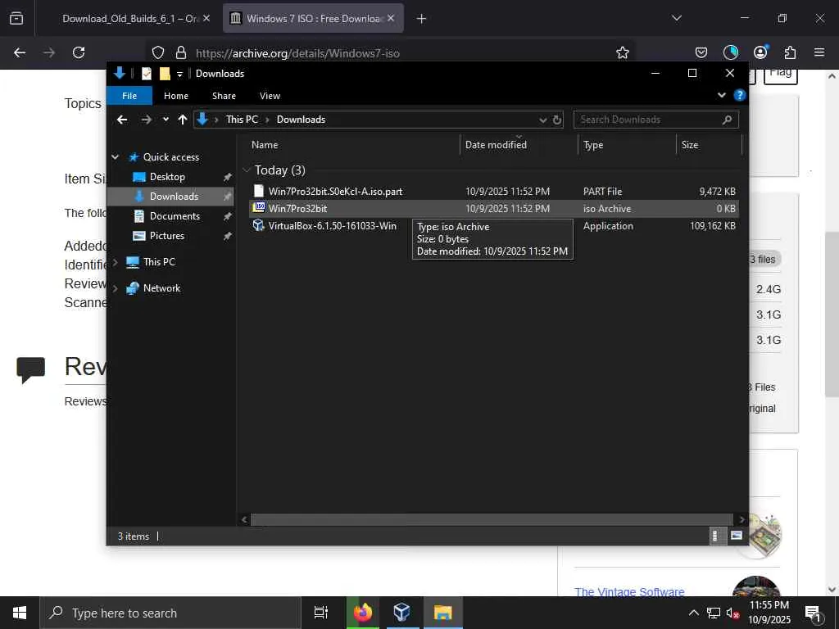Select Pictures in Quick access
The image size is (839, 629).
pyautogui.click(x=166, y=236)
